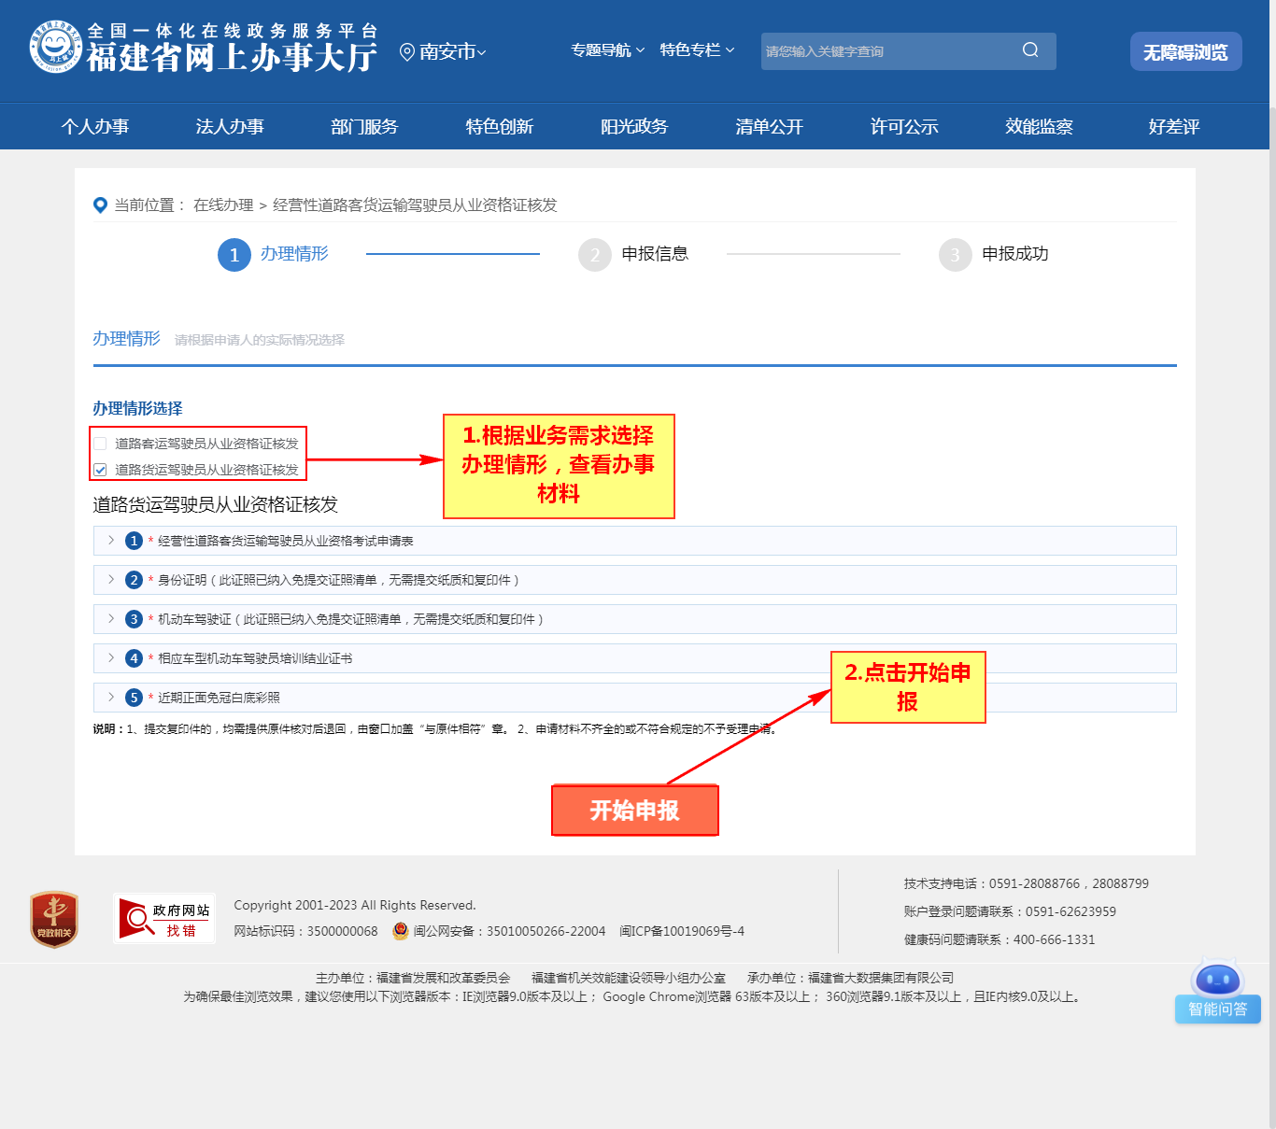Check 道路客运驾驶员从业资格证核发 checkbox

click(100, 444)
